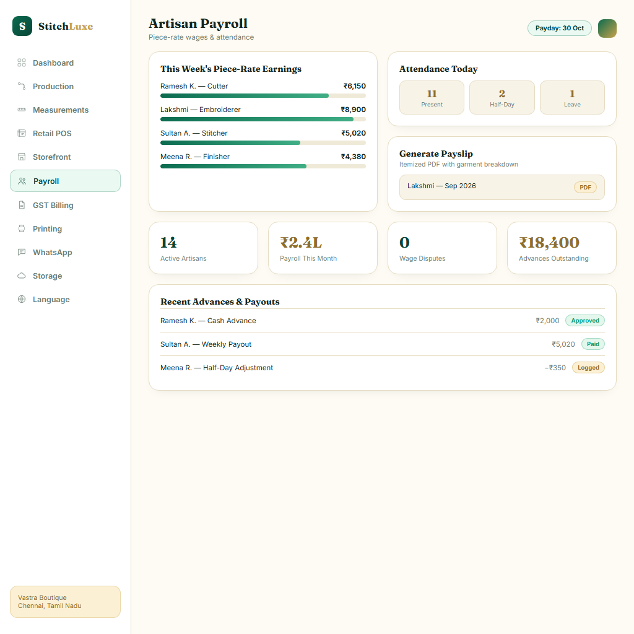Select the Lakshmi — Sep 2026 payslip row
634x634 pixels.
pos(502,187)
